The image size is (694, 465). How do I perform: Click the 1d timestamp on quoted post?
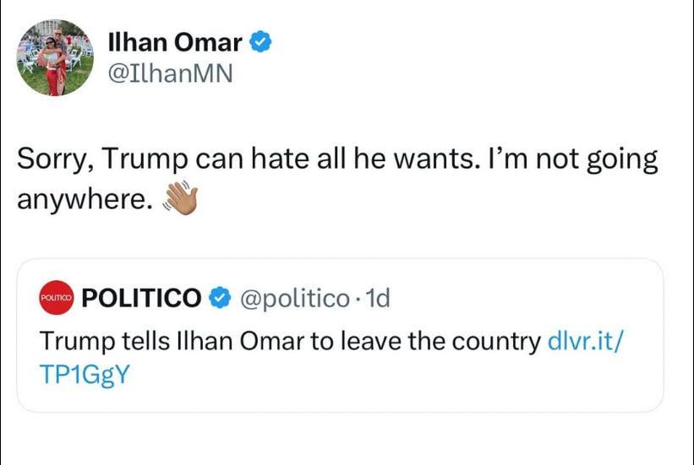[377, 298]
